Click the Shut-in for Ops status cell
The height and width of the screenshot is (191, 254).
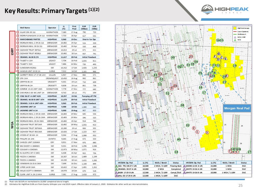[89, 39]
